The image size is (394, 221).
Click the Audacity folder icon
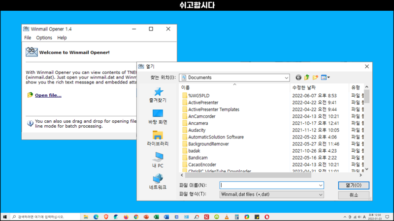185,130
